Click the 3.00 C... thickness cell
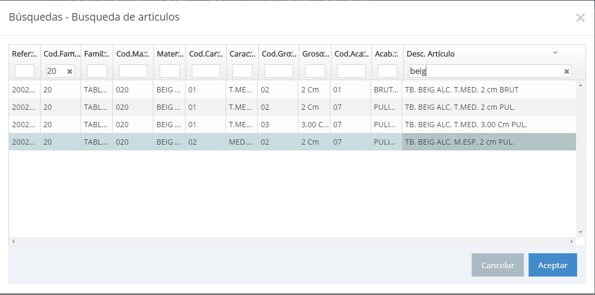This screenshot has width=595, height=295. [x=314, y=125]
